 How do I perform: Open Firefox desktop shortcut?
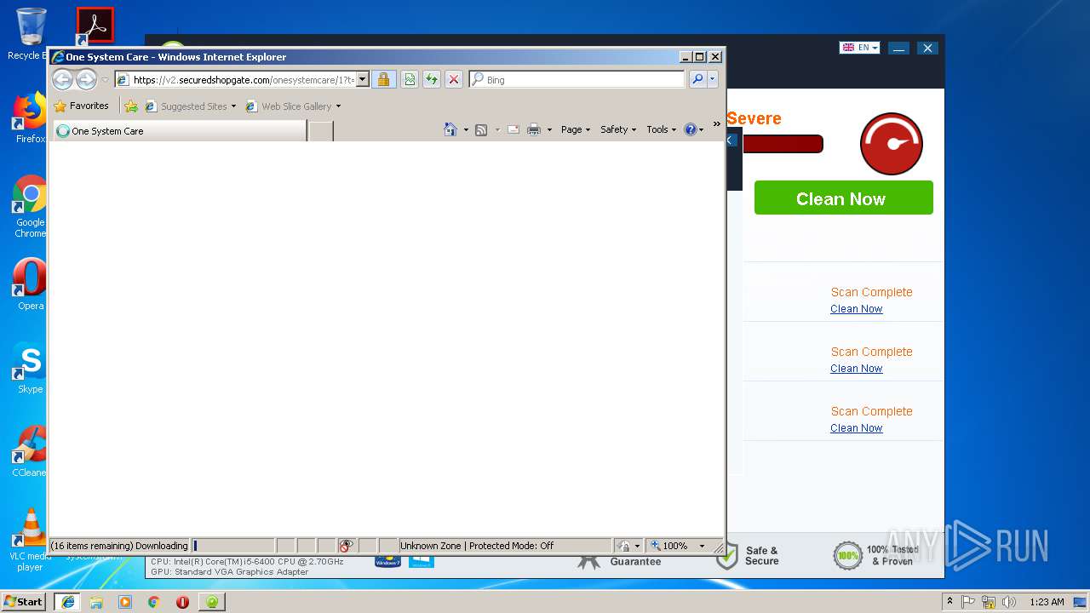click(30, 118)
